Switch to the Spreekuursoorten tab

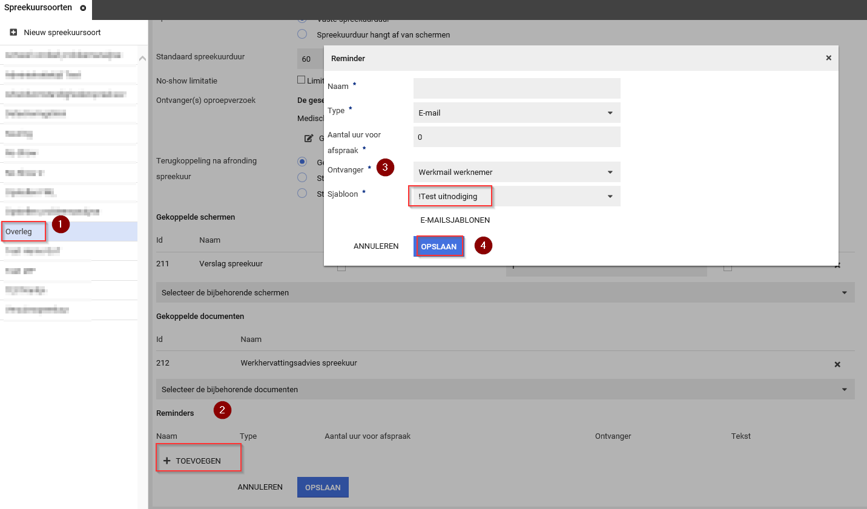pos(38,8)
